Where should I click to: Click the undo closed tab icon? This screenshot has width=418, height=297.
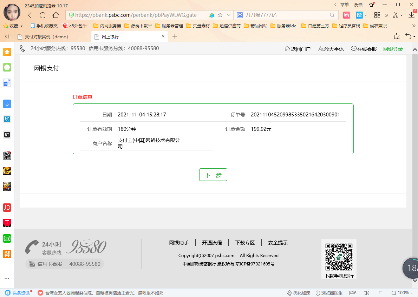point(408,36)
